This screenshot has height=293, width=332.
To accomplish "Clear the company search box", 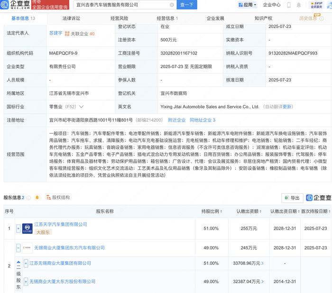I will (172, 5).
